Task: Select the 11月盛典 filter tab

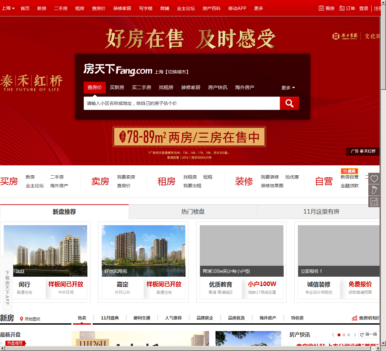Action: [x=110, y=318]
